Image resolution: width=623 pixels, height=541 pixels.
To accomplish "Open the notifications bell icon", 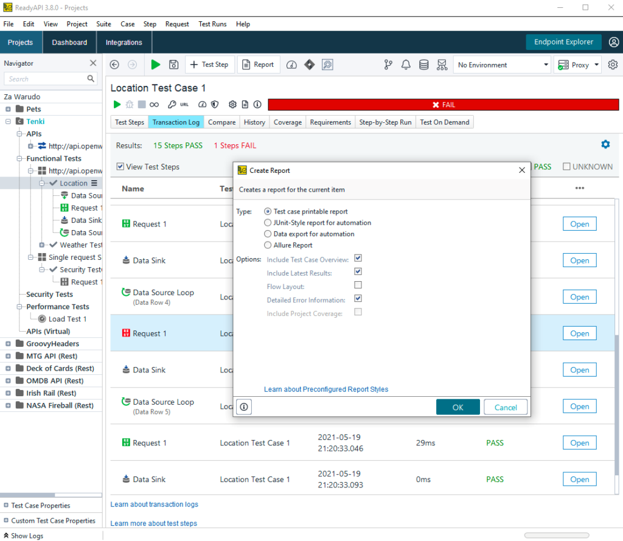I will (406, 65).
